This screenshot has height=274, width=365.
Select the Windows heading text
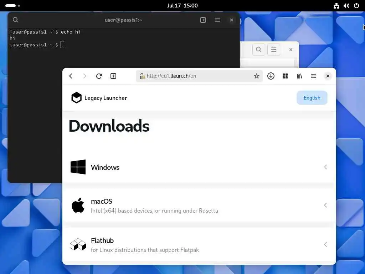[x=105, y=167]
